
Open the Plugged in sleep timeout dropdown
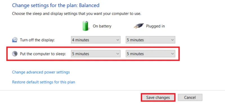(150, 54)
